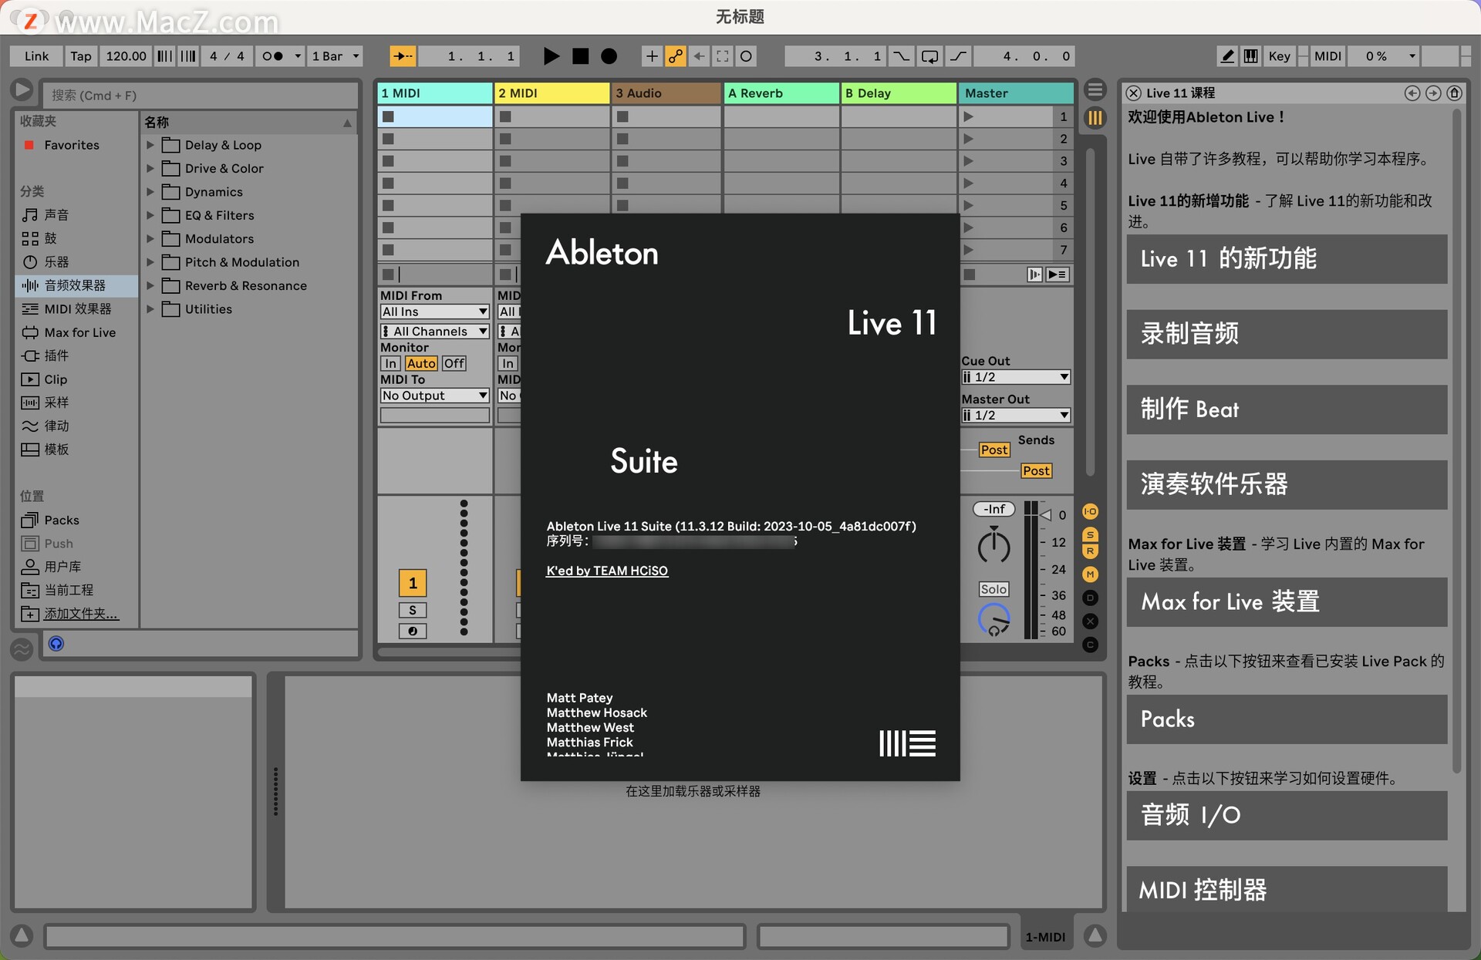The image size is (1481, 960).
Task: Click the MIDI Arrangement Overdub plus icon
Action: pos(652,56)
